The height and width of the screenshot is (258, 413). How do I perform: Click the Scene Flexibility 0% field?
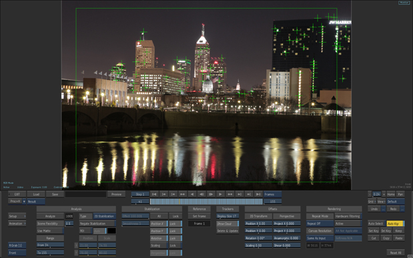pyautogui.click(x=69, y=223)
